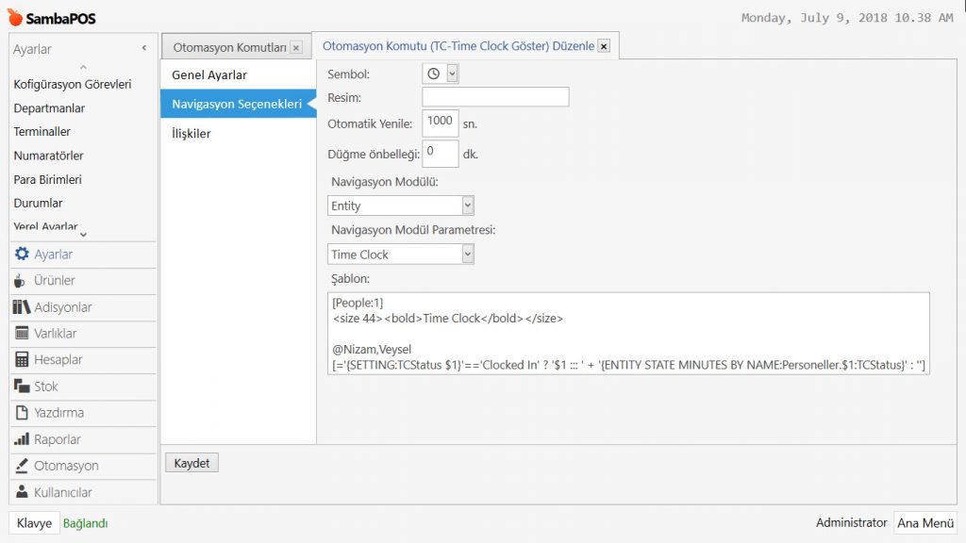The height and width of the screenshot is (543, 966).
Task: Select the Genel Ayarlar section
Action: [209, 74]
